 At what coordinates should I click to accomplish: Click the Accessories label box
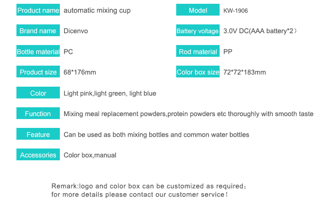(x=38, y=154)
